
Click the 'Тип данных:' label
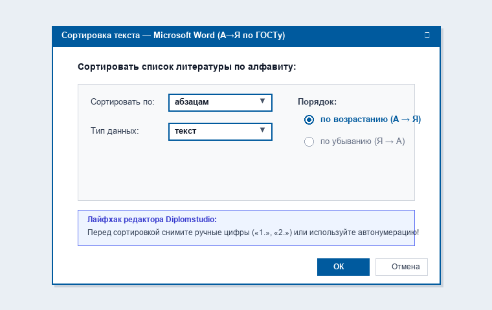(x=115, y=130)
